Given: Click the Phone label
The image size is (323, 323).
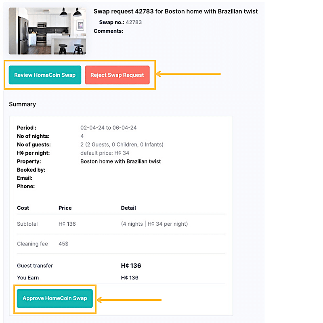Looking at the screenshot, I should pyautogui.click(x=26, y=187).
